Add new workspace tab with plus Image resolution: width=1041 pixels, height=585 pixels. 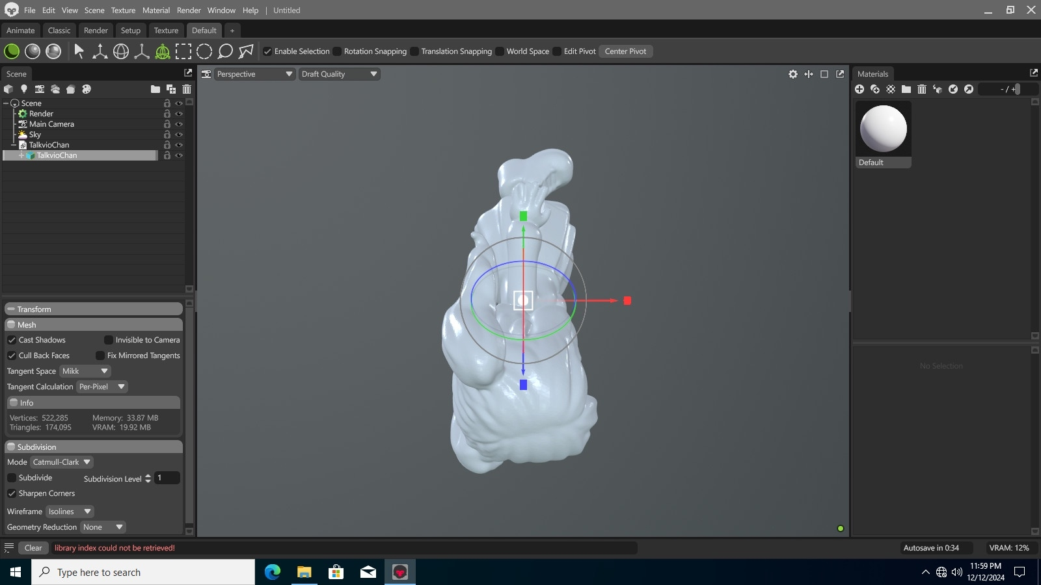232,31
